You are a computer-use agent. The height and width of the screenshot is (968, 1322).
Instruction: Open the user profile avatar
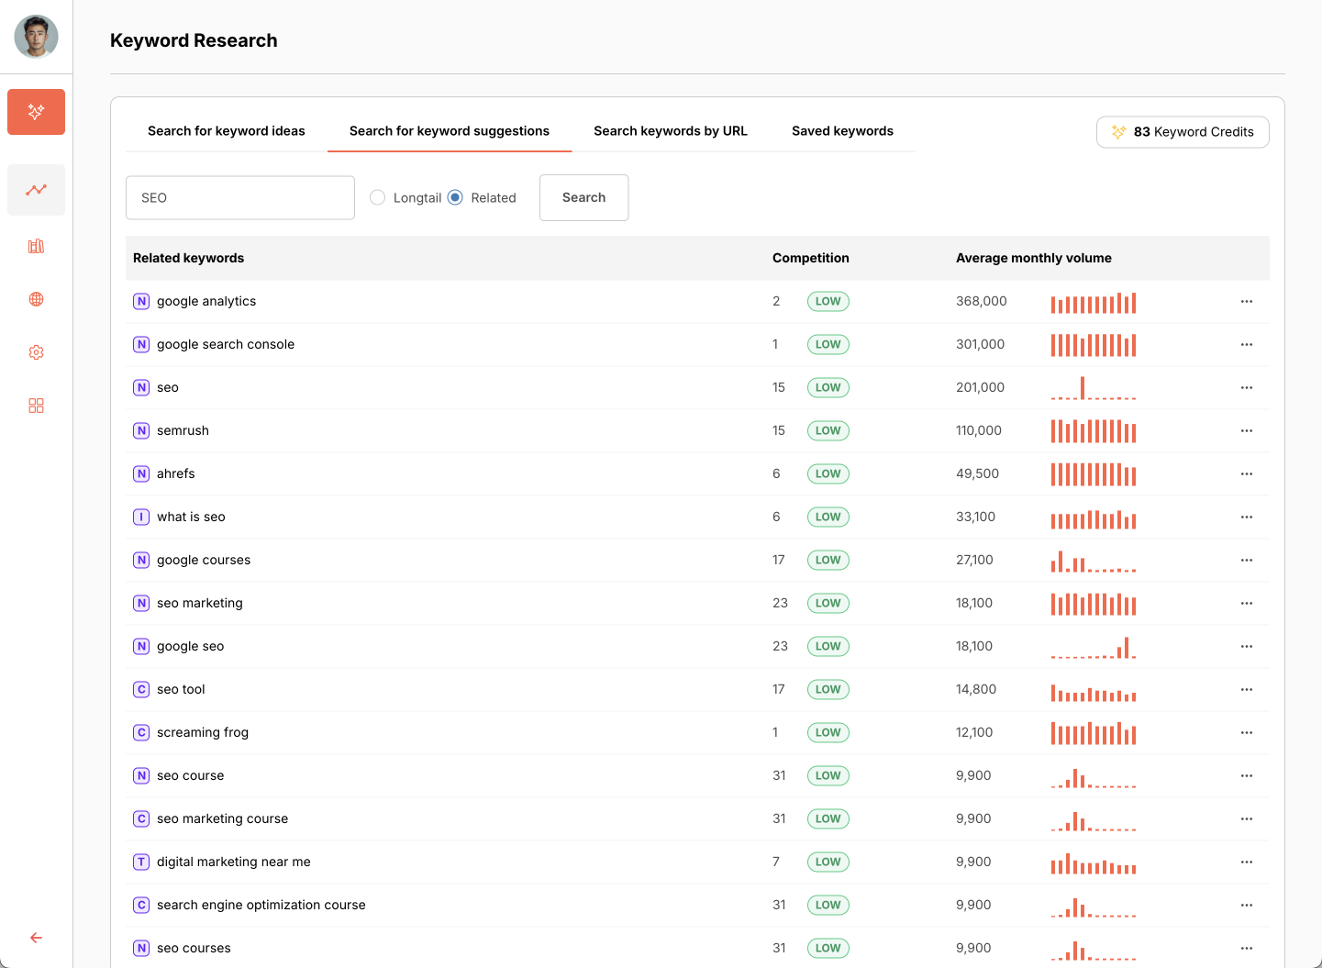(x=36, y=37)
